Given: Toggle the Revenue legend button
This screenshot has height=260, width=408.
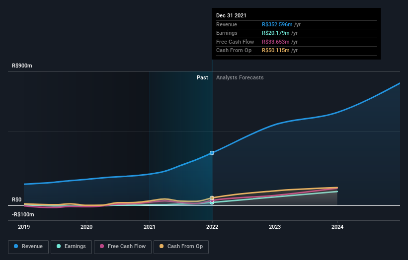Looking at the screenshot, I should click(28, 247).
